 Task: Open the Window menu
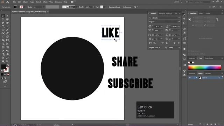58,2
